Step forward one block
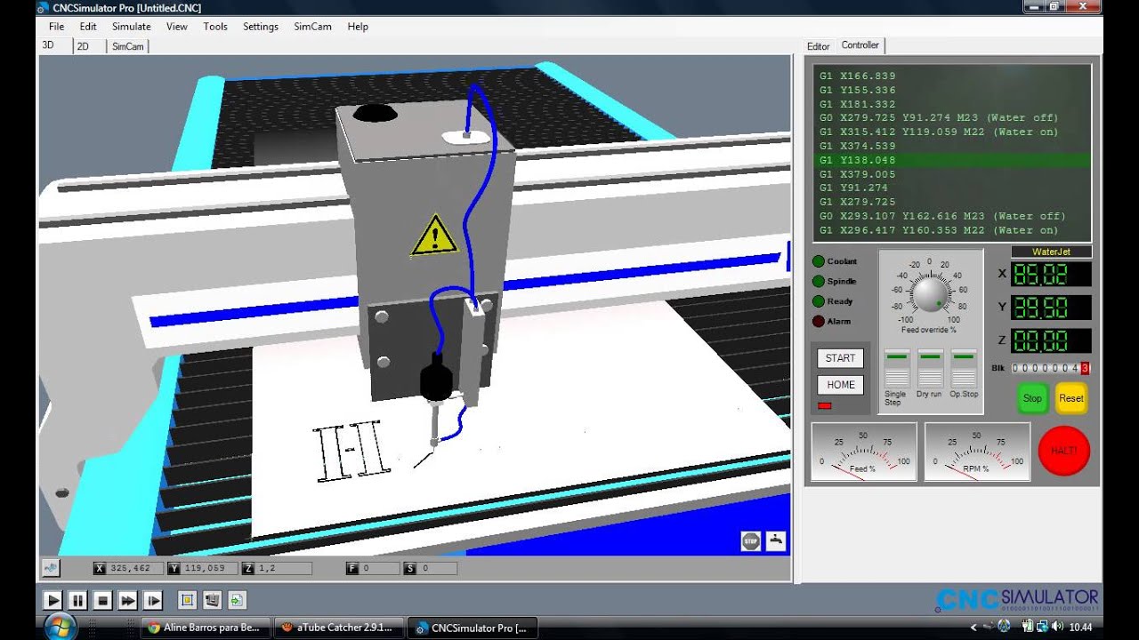This screenshot has height=640, width=1139. pyautogui.click(x=152, y=601)
